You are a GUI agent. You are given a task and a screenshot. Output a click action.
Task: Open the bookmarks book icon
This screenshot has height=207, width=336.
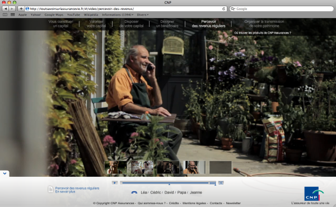[5, 15]
